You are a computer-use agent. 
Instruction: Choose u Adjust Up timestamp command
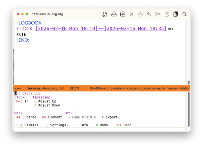tap(45, 101)
